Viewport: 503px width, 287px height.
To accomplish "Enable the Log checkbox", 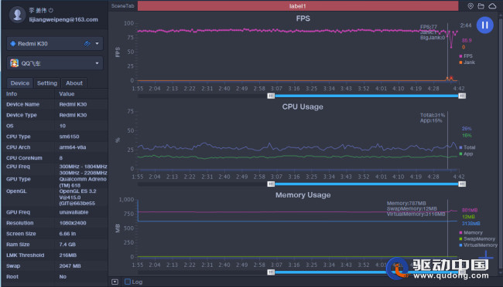I will (x=128, y=282).
